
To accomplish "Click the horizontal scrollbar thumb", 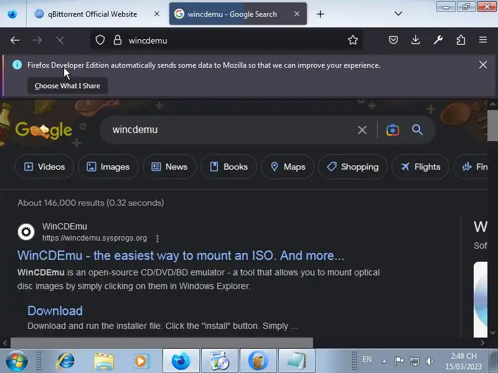I will [x=162, y=343].
